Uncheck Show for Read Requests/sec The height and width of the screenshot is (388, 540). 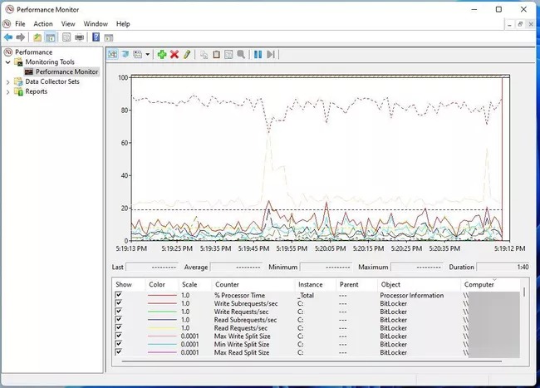(x=119, y=327)
